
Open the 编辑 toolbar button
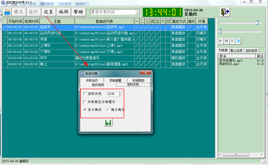(x=63, y=12)
